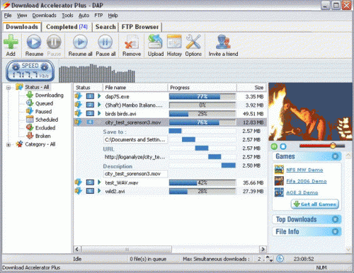Collapse the Games panel
354x273 pixels.
click(335, 156)
